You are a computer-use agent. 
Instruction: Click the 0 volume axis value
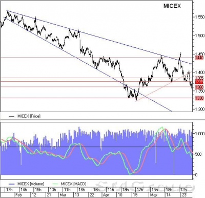(x=196, y=175)
